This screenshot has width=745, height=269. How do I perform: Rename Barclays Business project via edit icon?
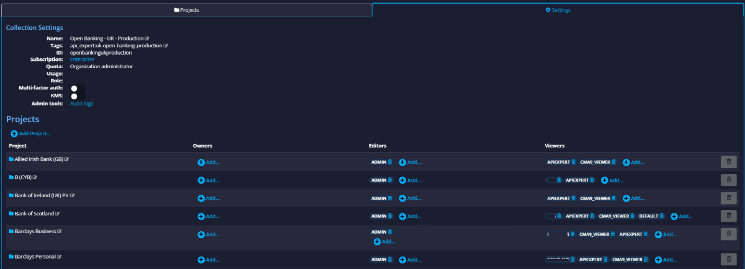(x=59, y=232)
